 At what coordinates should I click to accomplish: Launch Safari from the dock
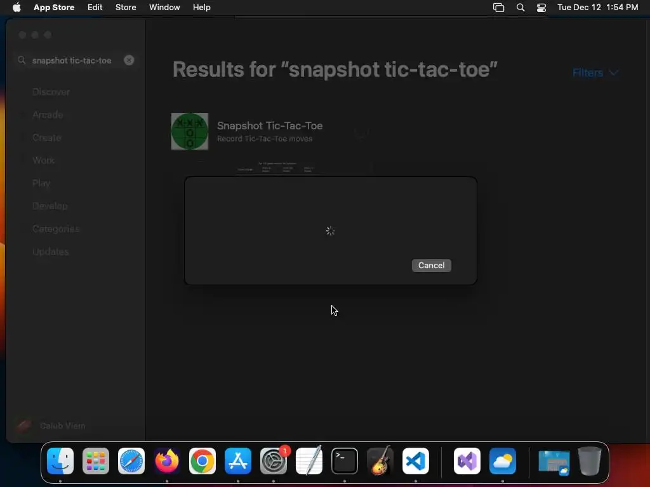(131, 461)
